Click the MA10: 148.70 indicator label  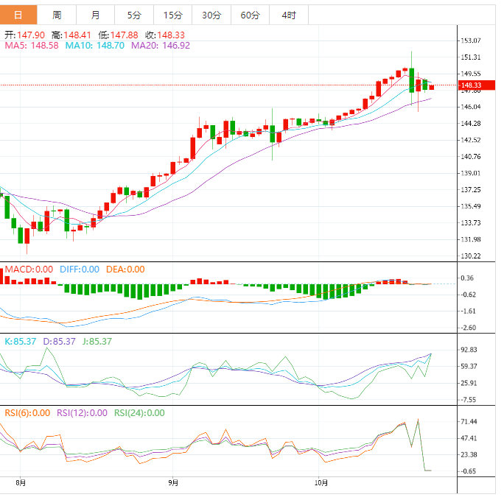[x=95, y=46]
